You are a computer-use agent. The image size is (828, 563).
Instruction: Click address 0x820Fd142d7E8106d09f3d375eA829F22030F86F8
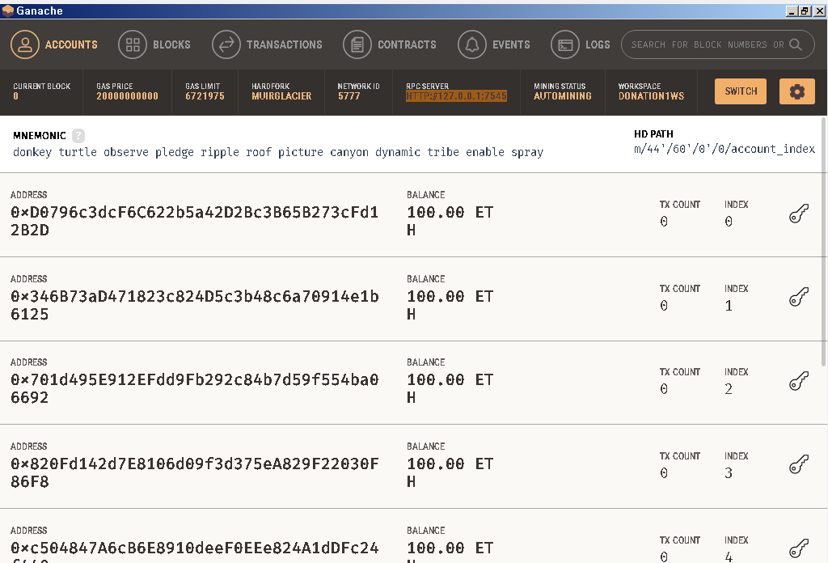(194, 472)
